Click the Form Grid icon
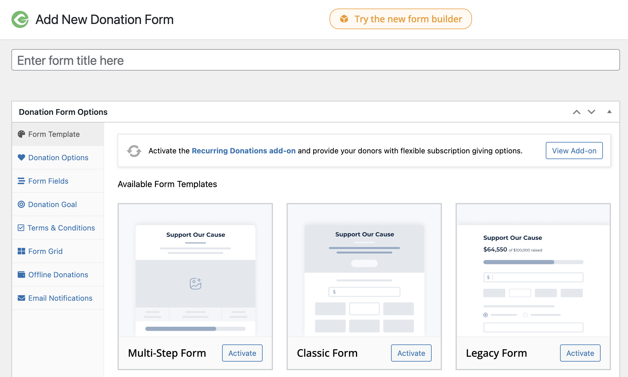628x377 pixels. [21, 251]
